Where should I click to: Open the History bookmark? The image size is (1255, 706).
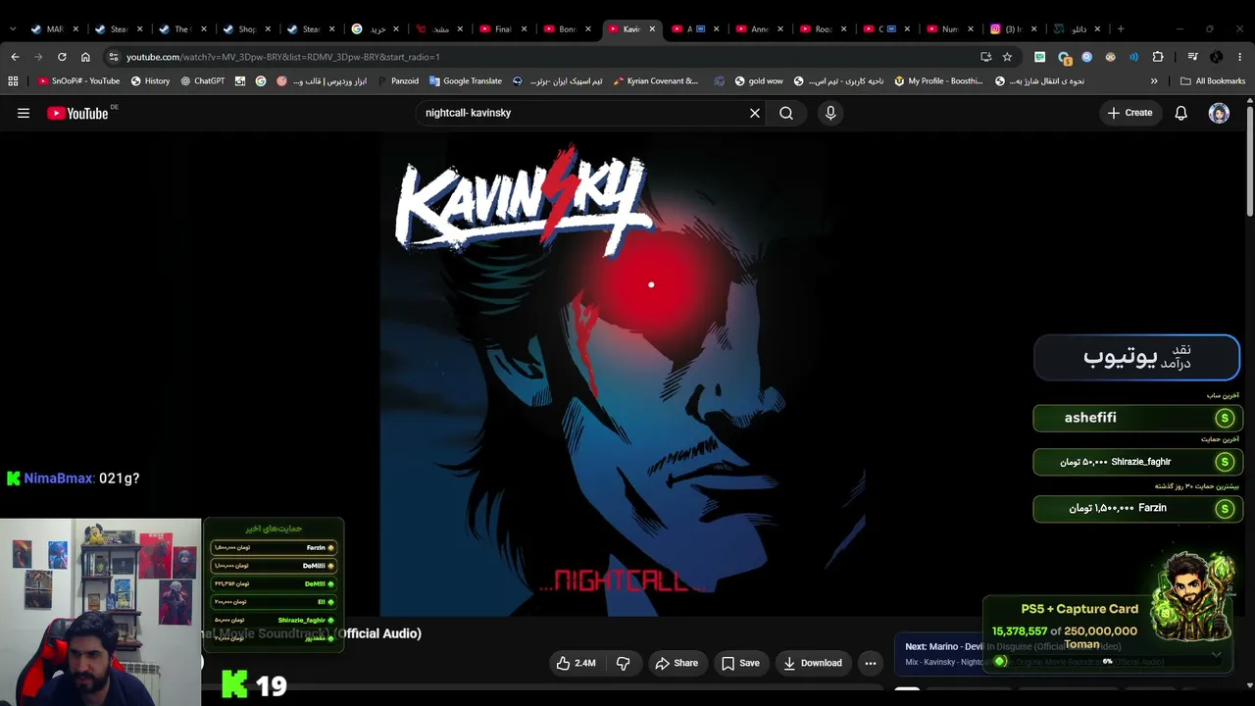150,81
